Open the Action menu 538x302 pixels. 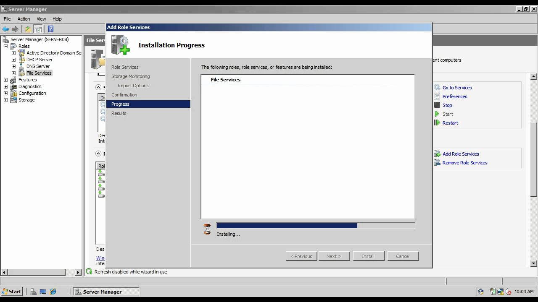(x=24, y=19)
